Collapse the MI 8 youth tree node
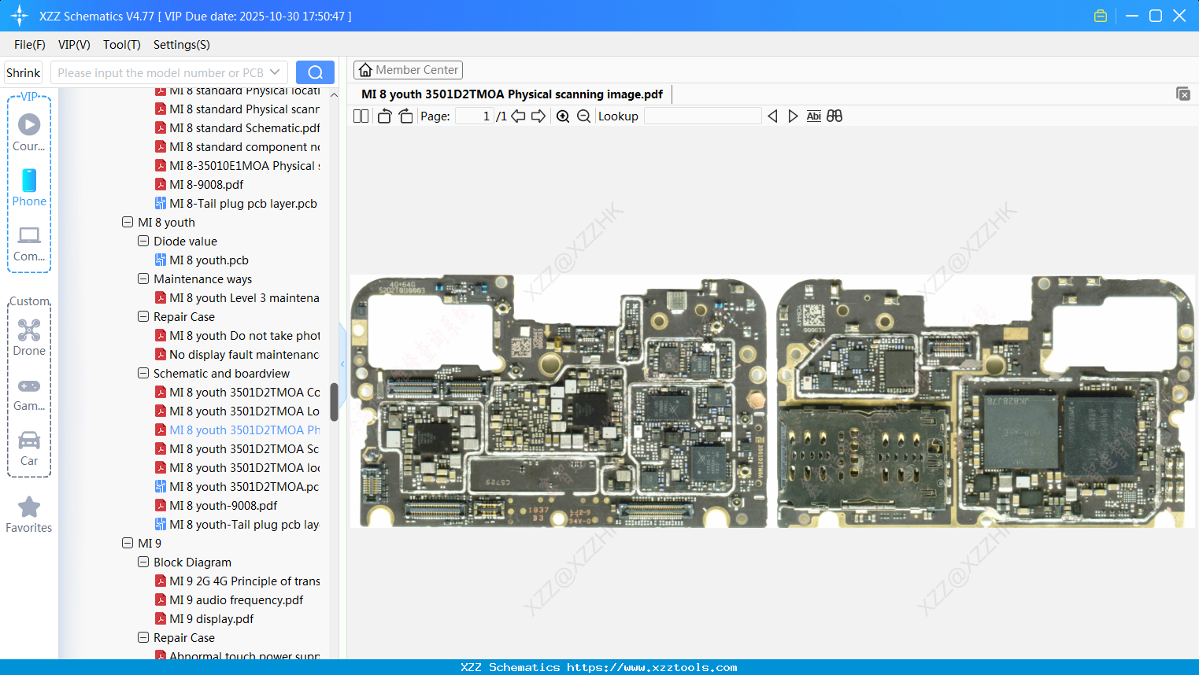 coord(128,222)
